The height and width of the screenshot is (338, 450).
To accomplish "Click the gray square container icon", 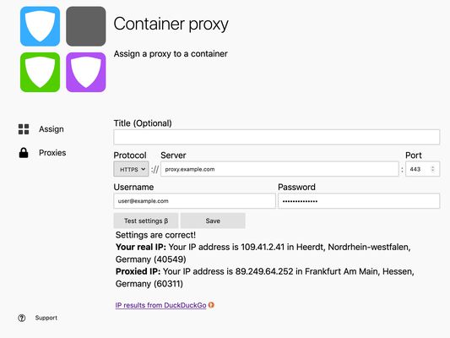I will click(x=86, y=26).
